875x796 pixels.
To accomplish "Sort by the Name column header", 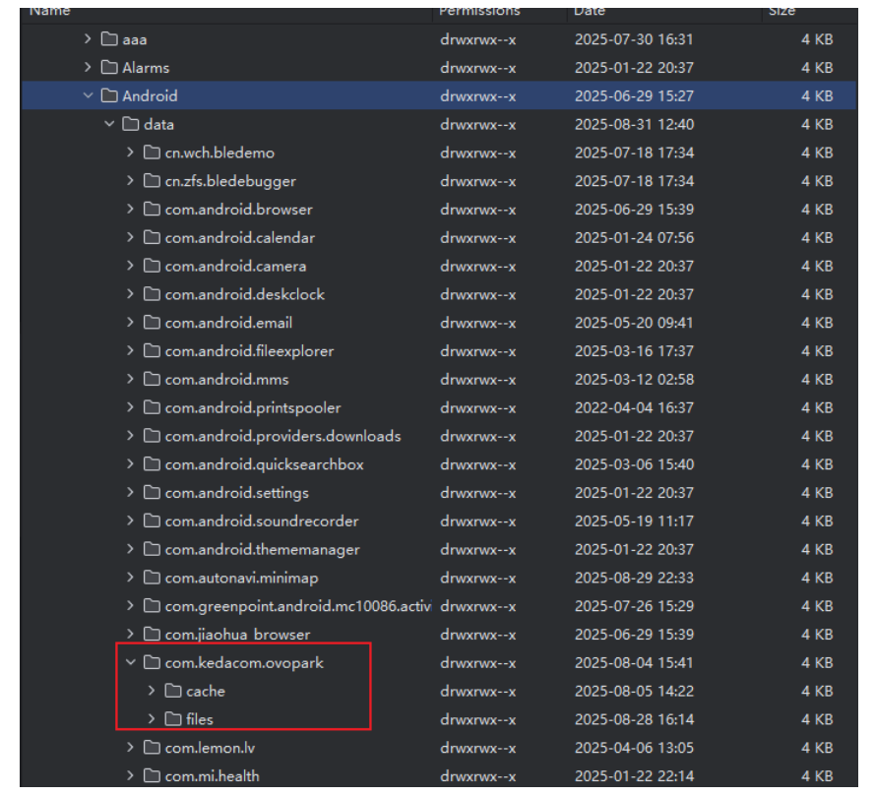I will click(49, 11).
